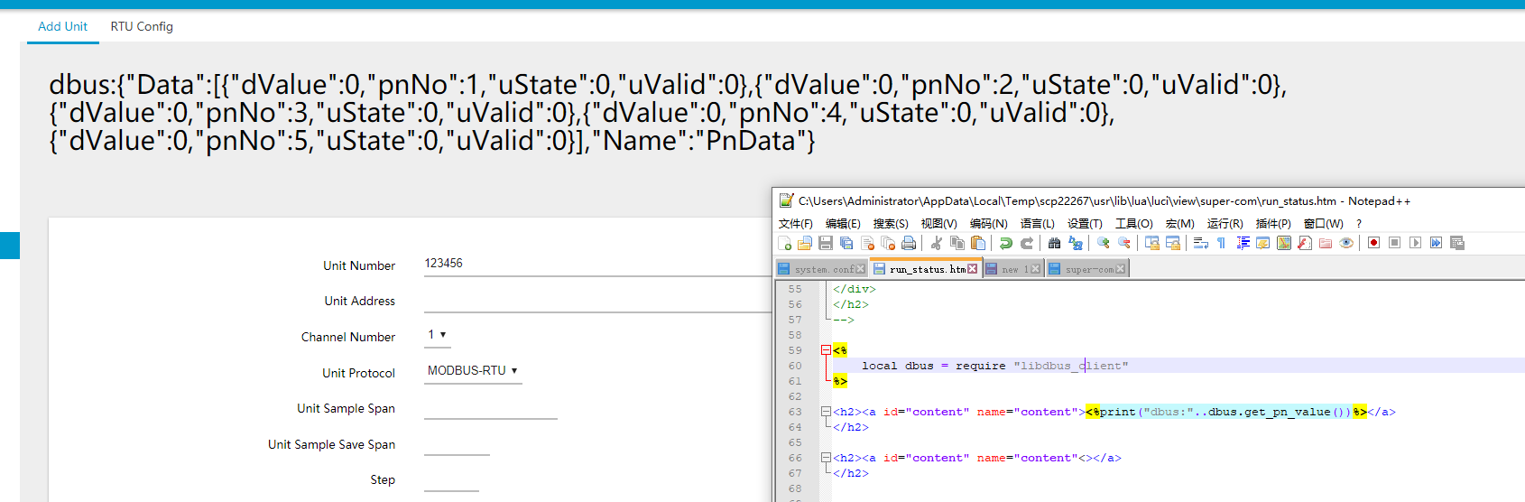Screen dimensions: 1525x502
Task: Open the Document Map icon
Action: coord(1284,243)
